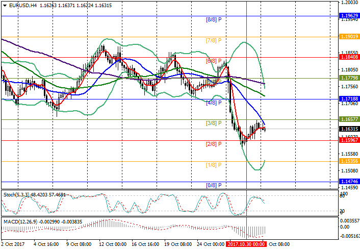Screen dimensions: 360x250
Task: Click the 1.16577 price level tag
Action: point(349,119)
